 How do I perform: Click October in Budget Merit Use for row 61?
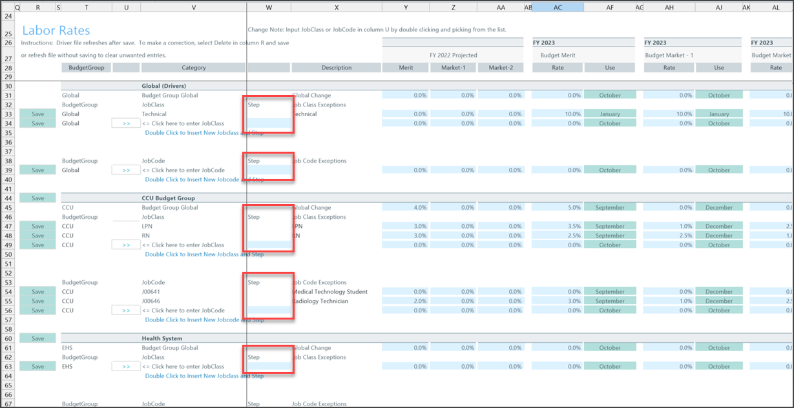coord(610,347)
